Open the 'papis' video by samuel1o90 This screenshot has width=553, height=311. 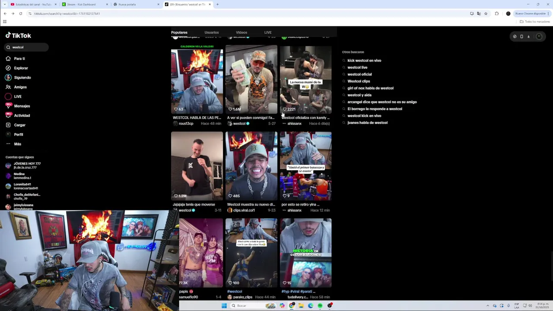coord(201,253)
